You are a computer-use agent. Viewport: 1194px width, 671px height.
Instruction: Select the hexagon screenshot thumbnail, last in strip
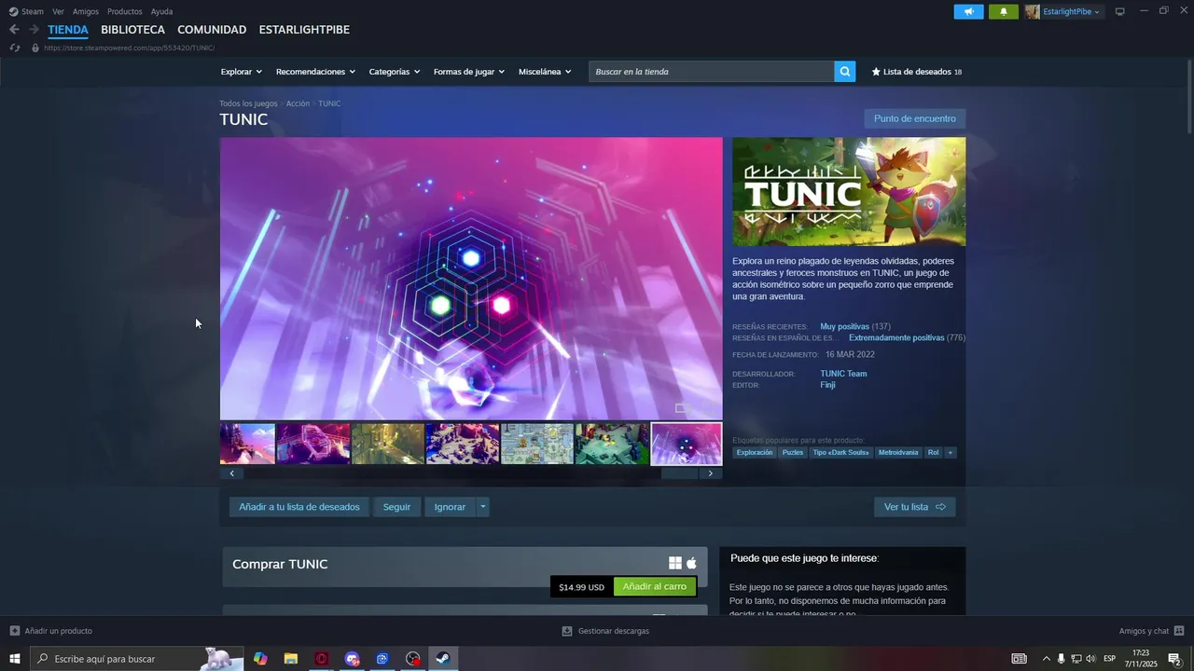coord(687,444)
